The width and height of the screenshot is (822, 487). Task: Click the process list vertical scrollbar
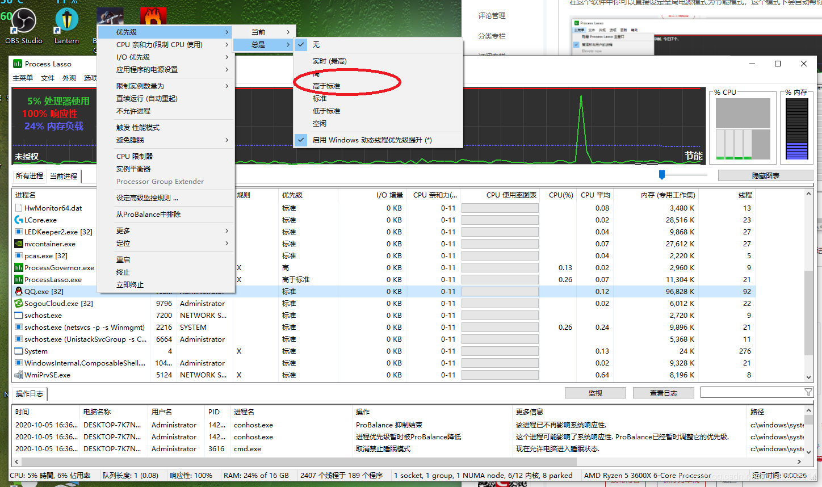click(808, 312)
